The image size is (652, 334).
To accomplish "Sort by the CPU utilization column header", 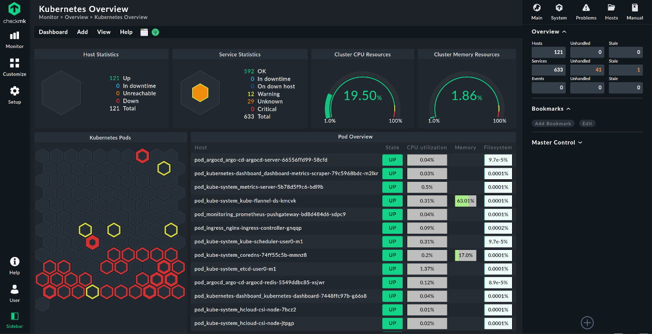I will [427, 148].
